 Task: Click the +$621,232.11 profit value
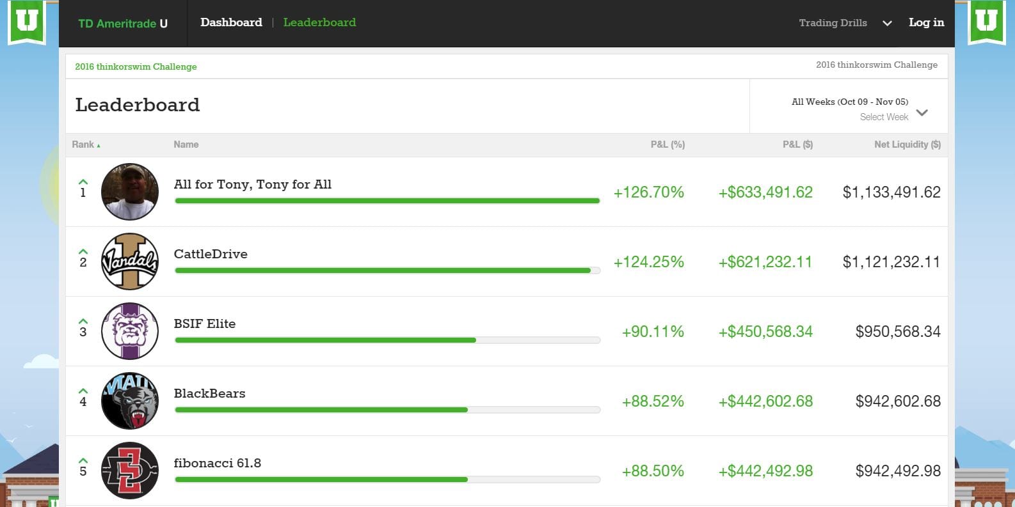(x=765, y=261)
